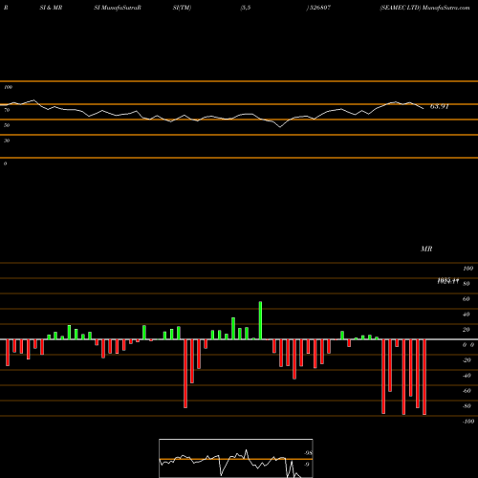
Task: Click the end point of the RSI line
Action: click(424, 109)
